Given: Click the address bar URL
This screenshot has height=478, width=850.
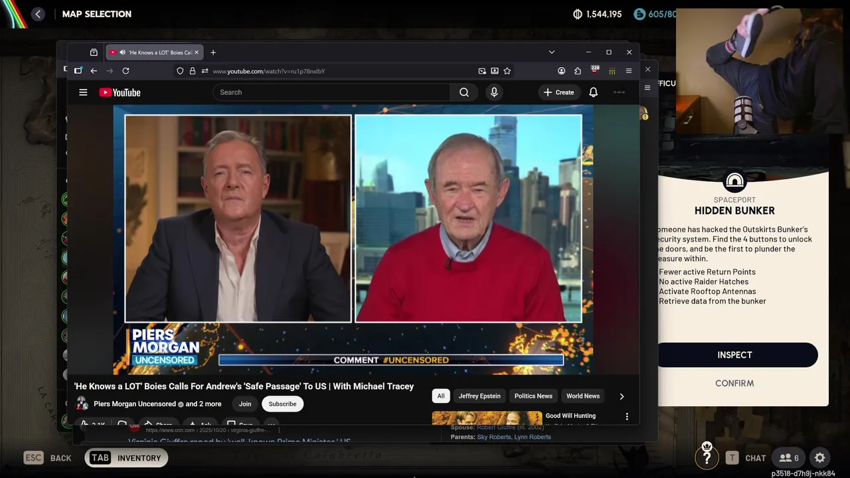Looking at the screenshot, I should coord(268,71).
